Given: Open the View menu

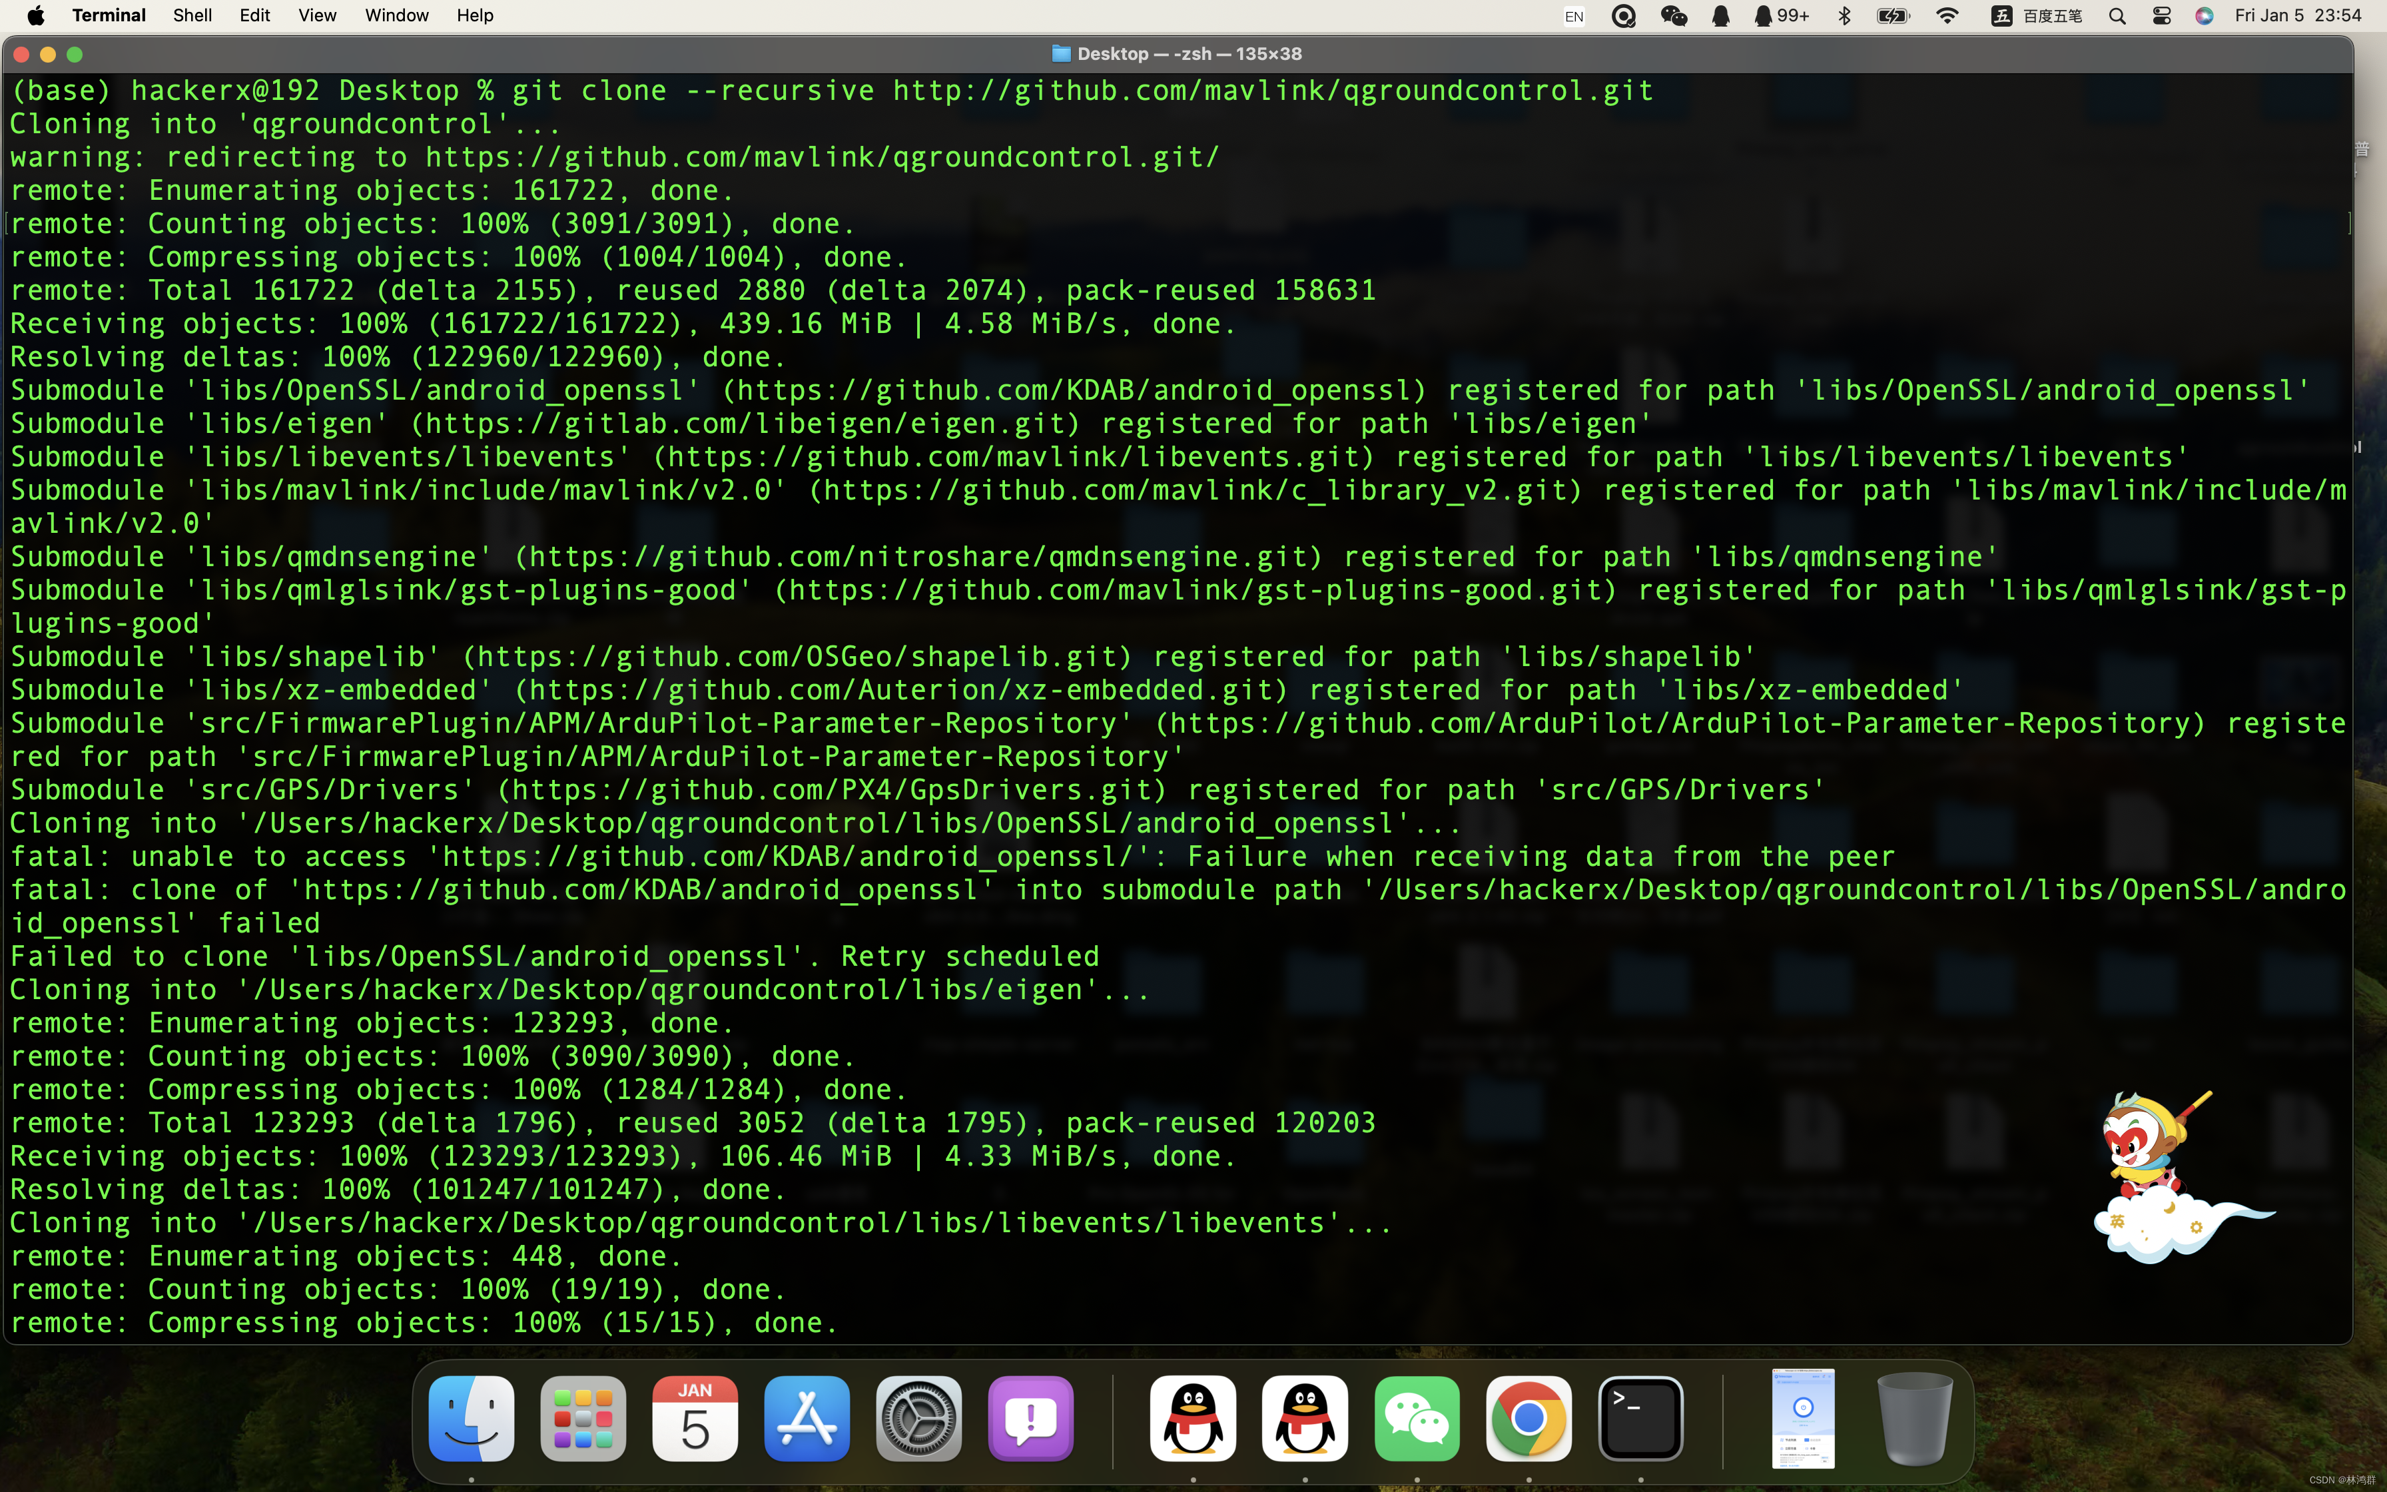Looking at the screenshot, I should pos(316,15).
